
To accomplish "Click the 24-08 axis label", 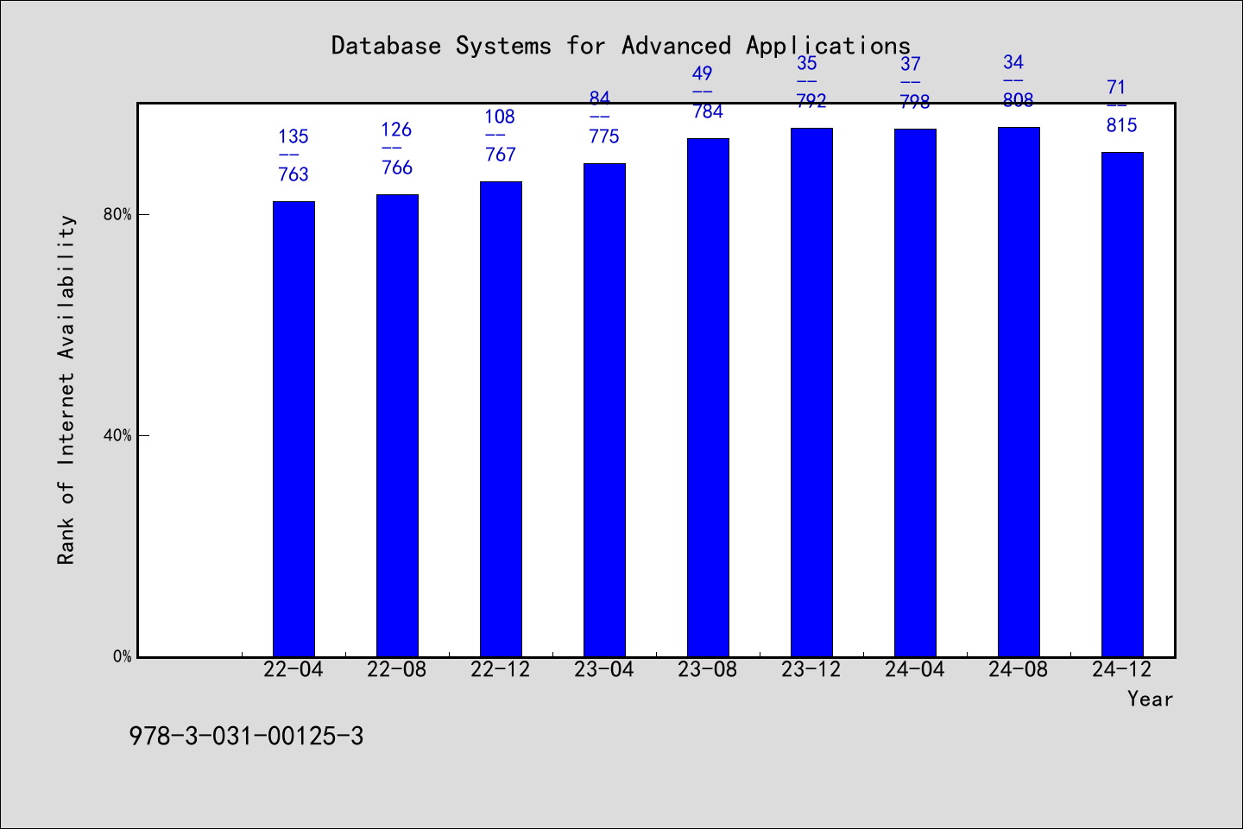I will coord(1019,669).
